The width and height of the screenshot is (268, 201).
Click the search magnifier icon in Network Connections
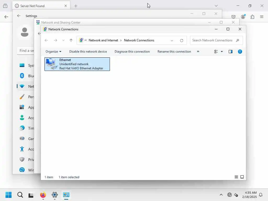(x=237, y=40)
